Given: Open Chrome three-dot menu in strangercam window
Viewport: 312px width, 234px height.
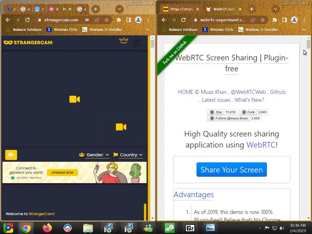Looking at the screenshot, I should (x=148, y=20).
